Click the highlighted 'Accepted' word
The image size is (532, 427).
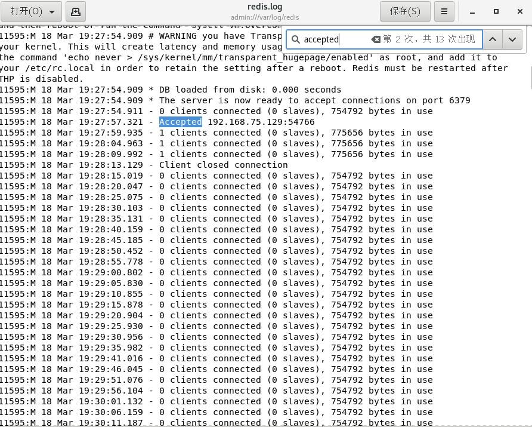coord(181,122)
